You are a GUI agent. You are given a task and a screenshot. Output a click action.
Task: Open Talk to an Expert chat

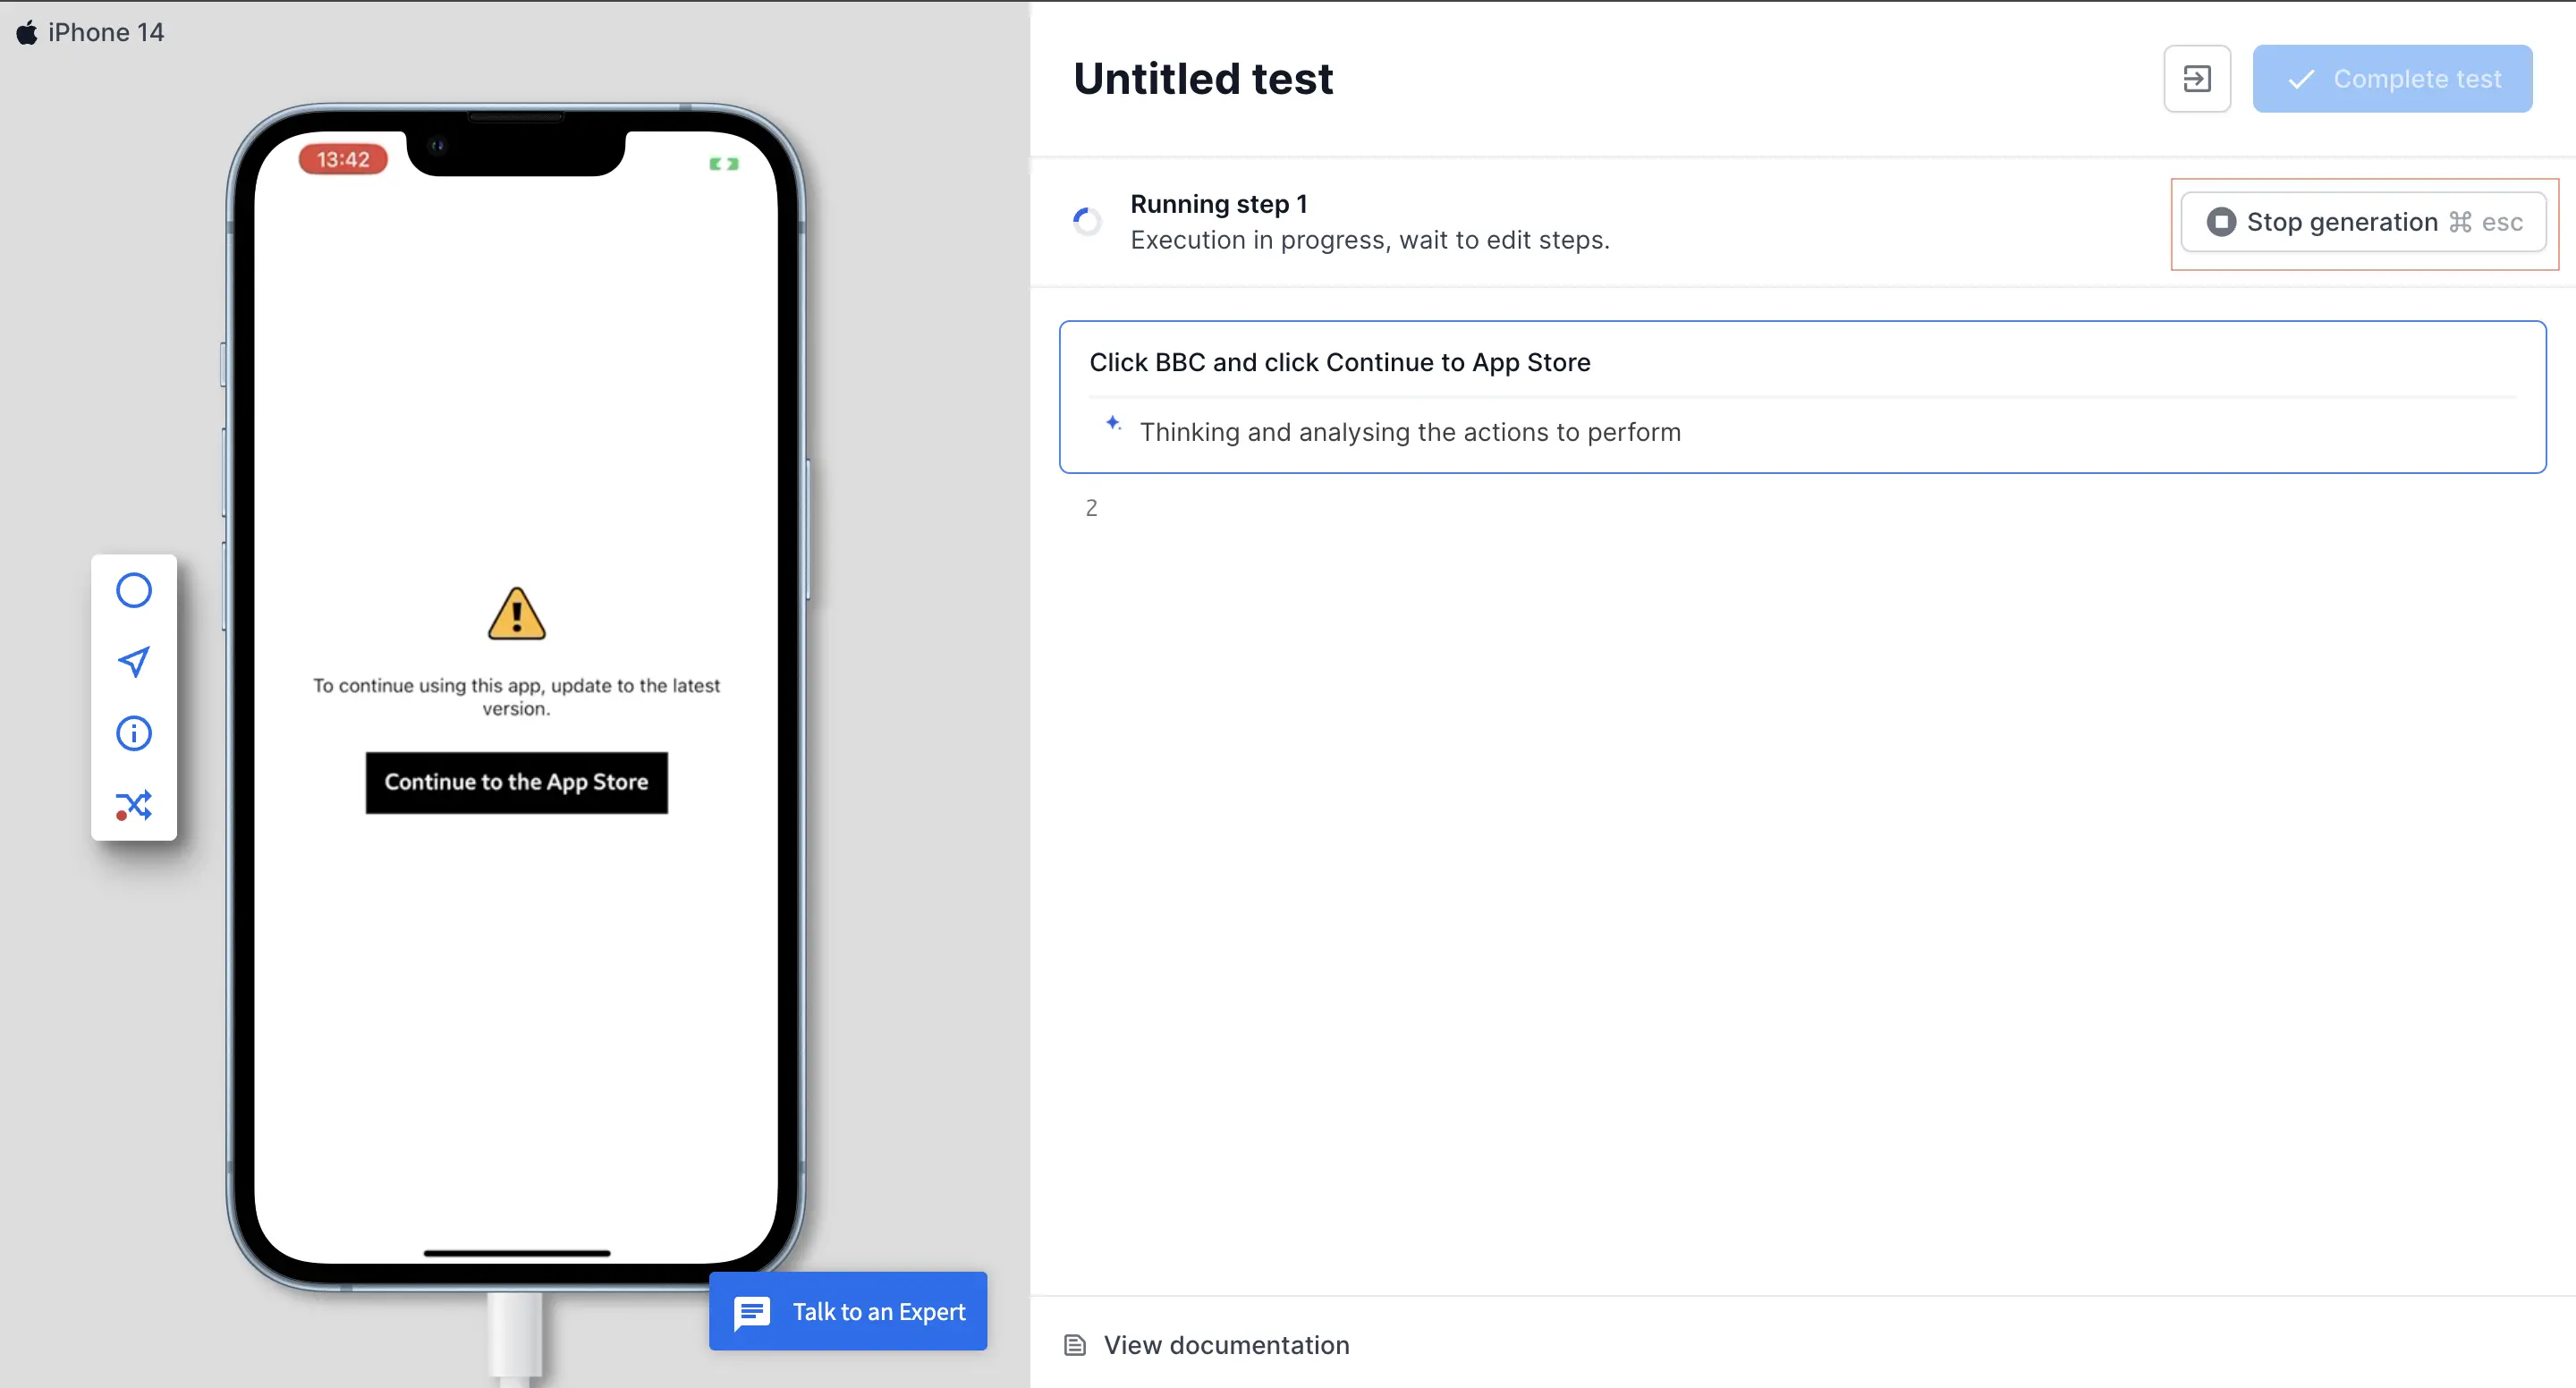(x=848, y=1311)
